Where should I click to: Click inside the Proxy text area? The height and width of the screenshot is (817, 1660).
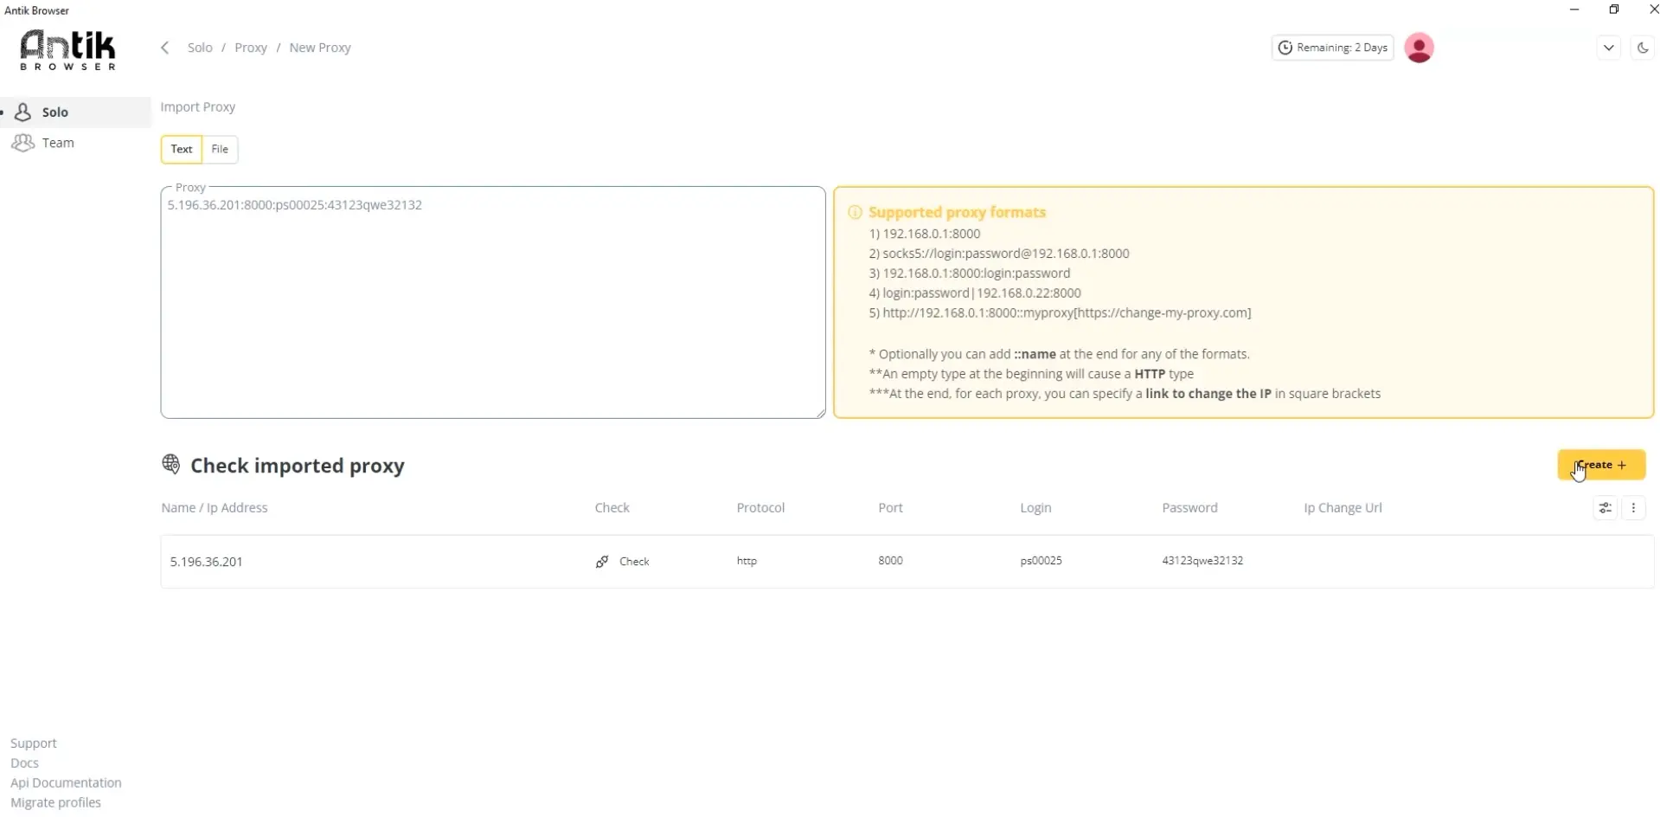(493, 303)
